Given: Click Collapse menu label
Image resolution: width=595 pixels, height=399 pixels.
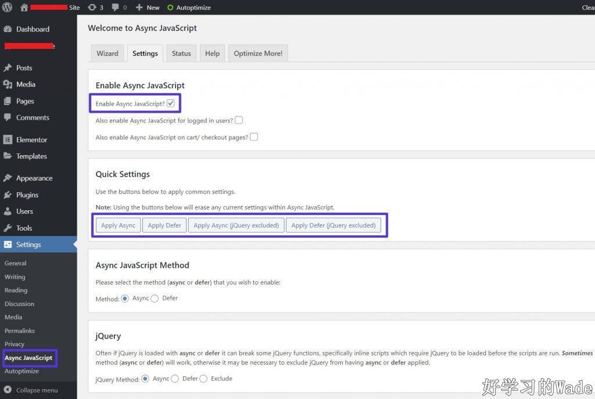Looking at the screenshot, I should pyautogui.click(x=37, y=390).
